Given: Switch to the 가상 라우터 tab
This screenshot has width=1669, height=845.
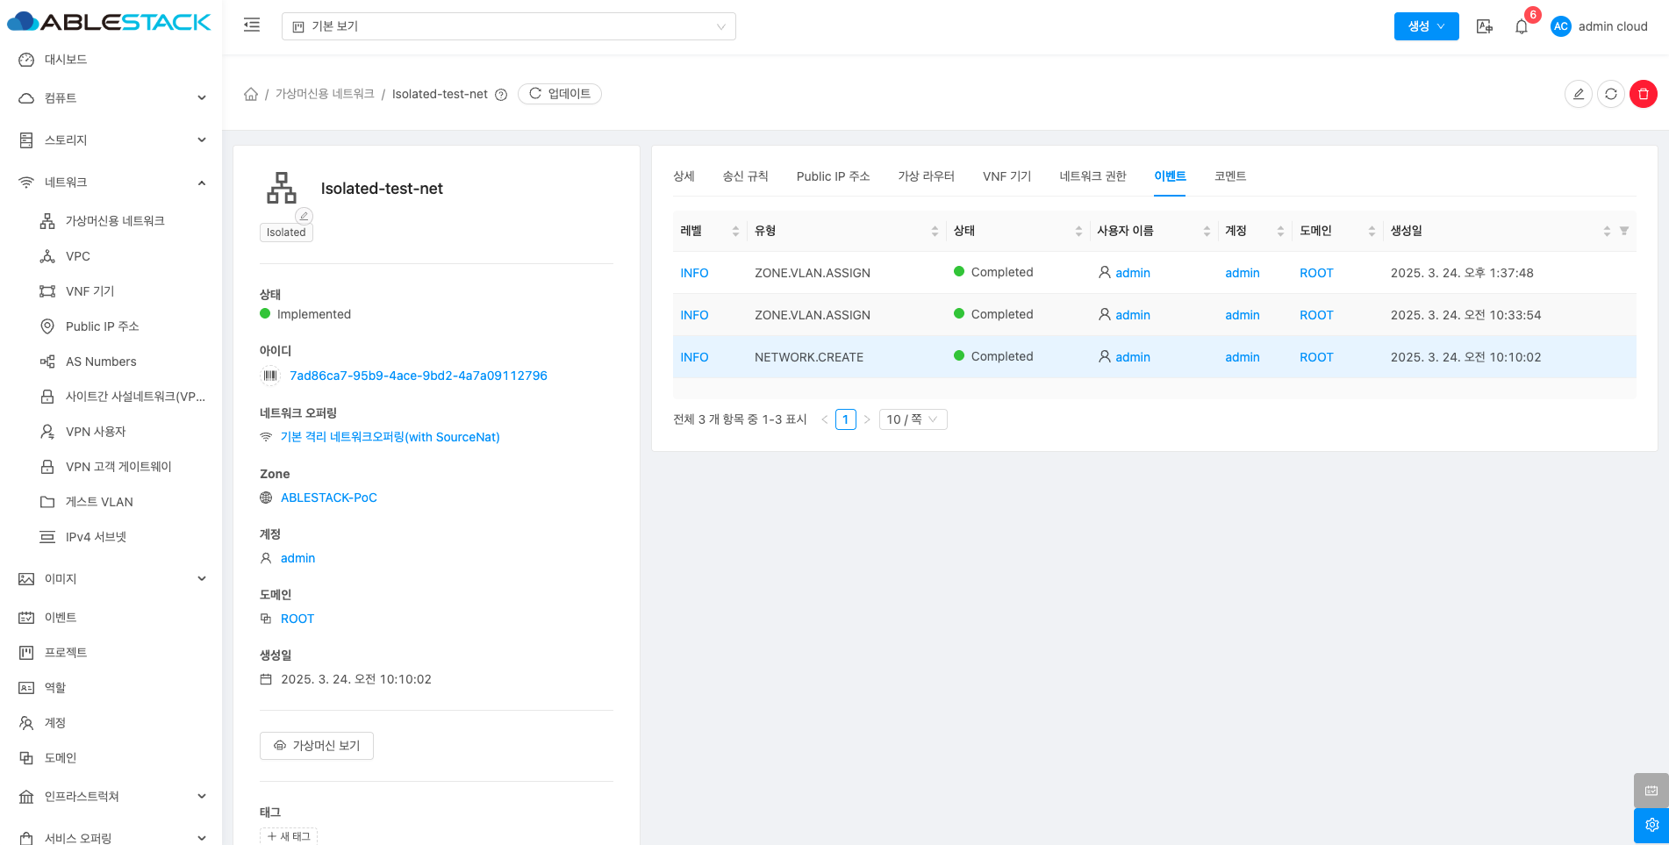Looking at the screenshot, I should (926, 176).
